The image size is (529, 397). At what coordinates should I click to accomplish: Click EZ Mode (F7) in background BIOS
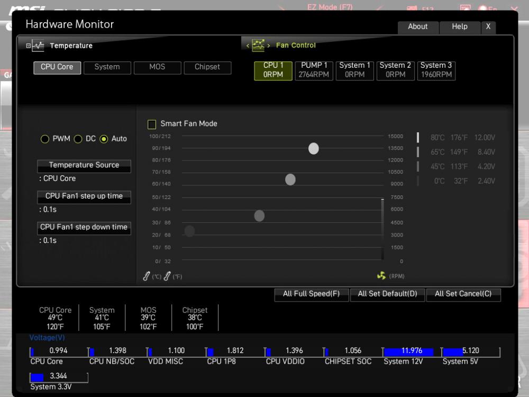(x=330, y=7)
